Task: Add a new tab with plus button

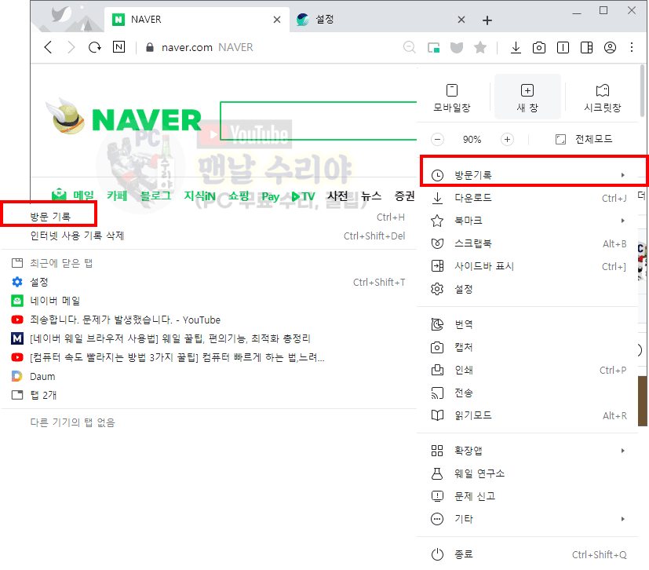Action: tap(487, 20)
